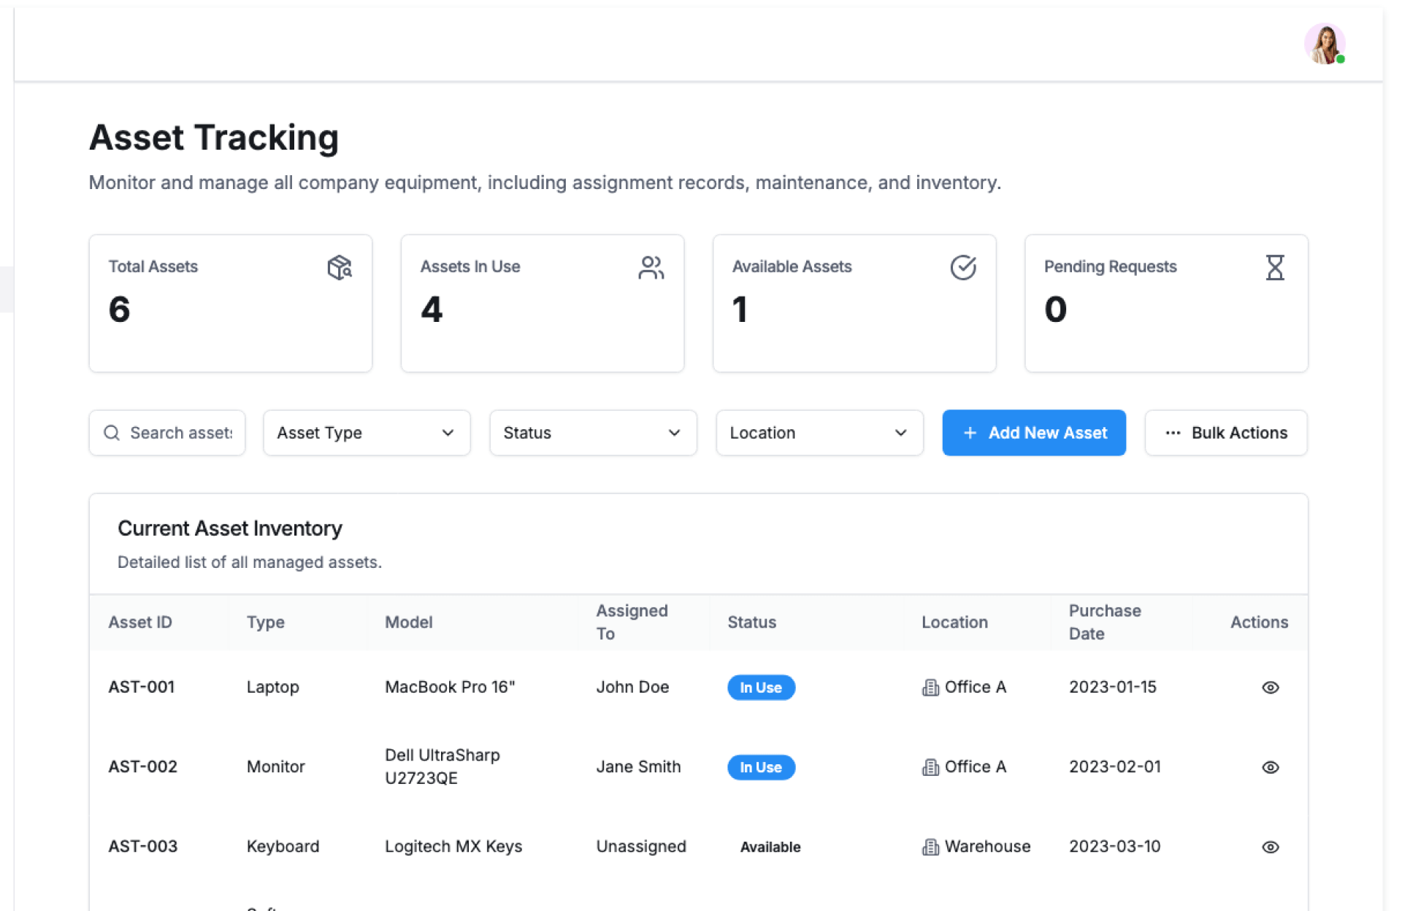Click the Purchase Date column header
The width and height of the screenshot is (1402, 911).
1104,622
